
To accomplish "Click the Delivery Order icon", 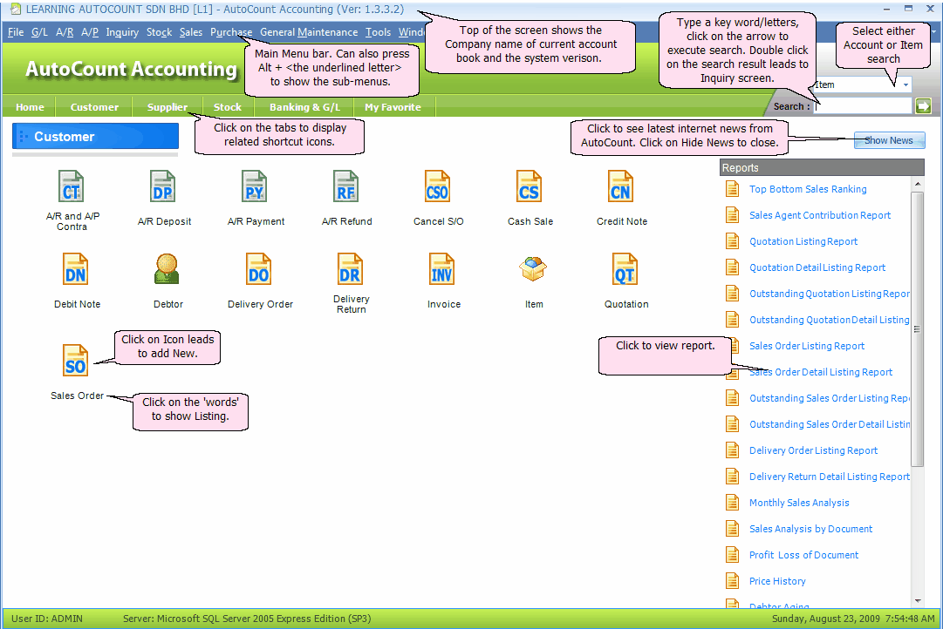I will 259,269.
